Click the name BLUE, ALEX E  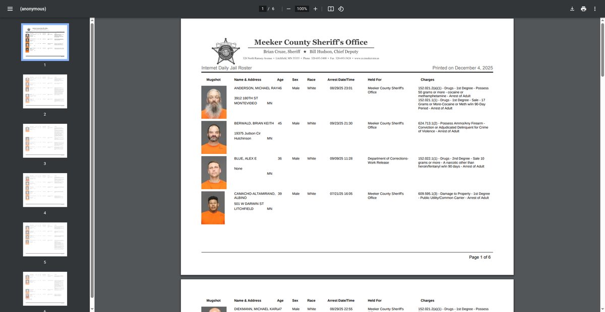pos(246,159)
